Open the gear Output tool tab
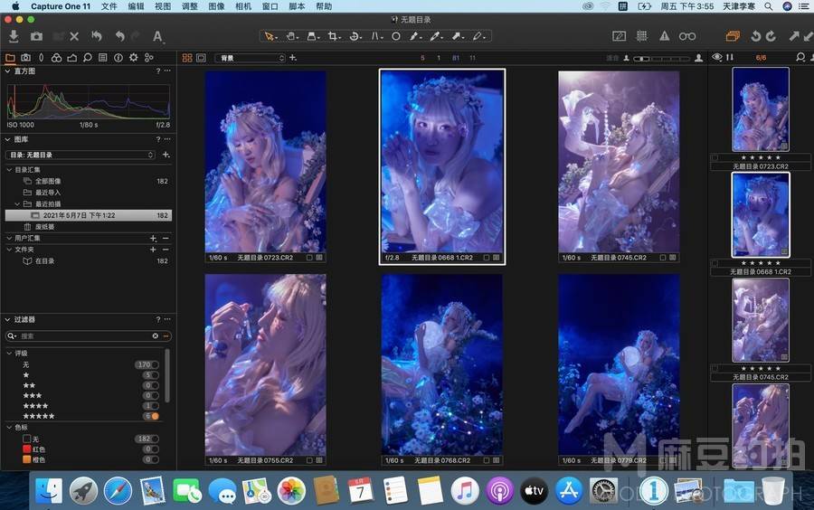Screen dimensions: 814x510 134,58
